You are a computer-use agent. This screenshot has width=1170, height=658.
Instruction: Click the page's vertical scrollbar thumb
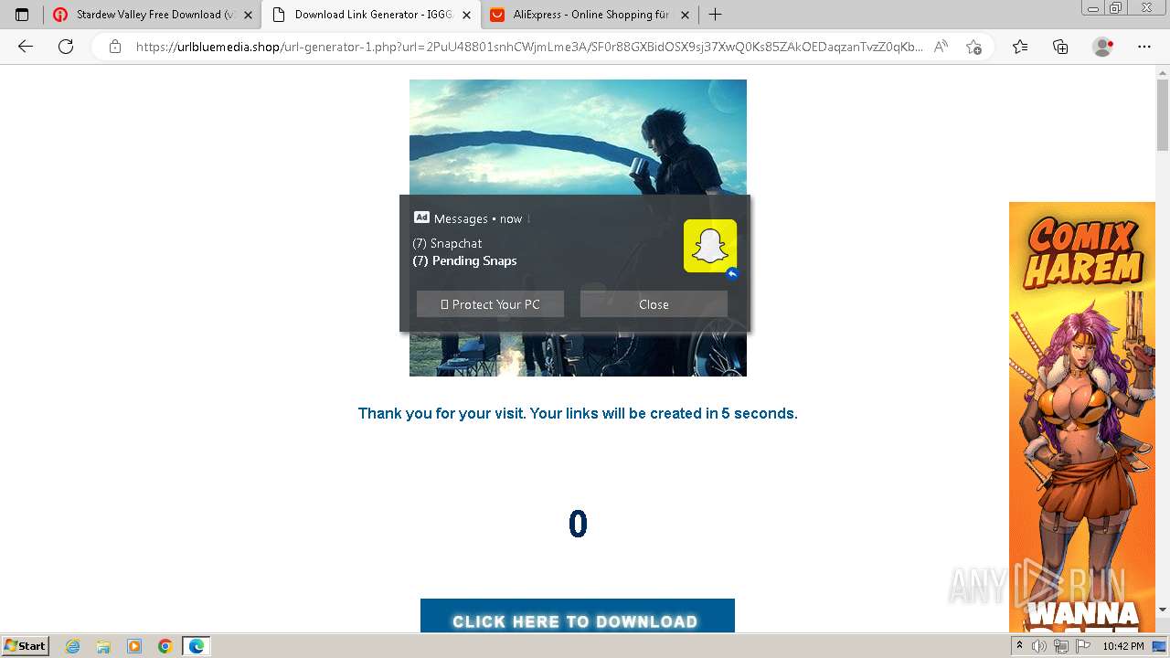[x=1163, y=114]
